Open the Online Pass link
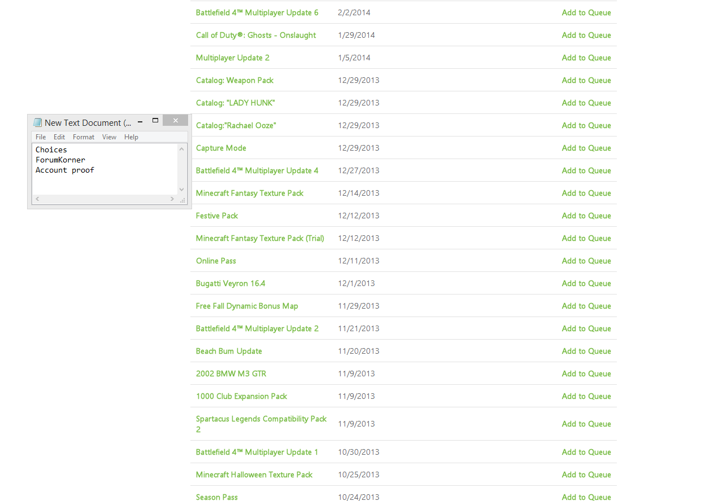Image resolution: width=701 pixels, height=501 pixels. click(216, 261)
